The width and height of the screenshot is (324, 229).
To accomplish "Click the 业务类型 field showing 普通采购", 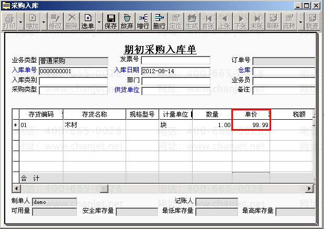I will tap(73, 61).
